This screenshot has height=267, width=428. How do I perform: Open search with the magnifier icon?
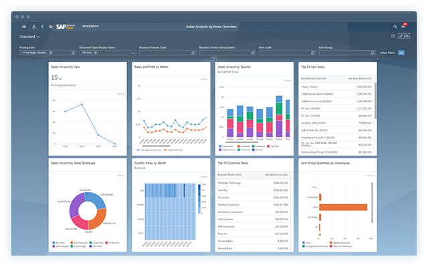(x=393, y=26)
